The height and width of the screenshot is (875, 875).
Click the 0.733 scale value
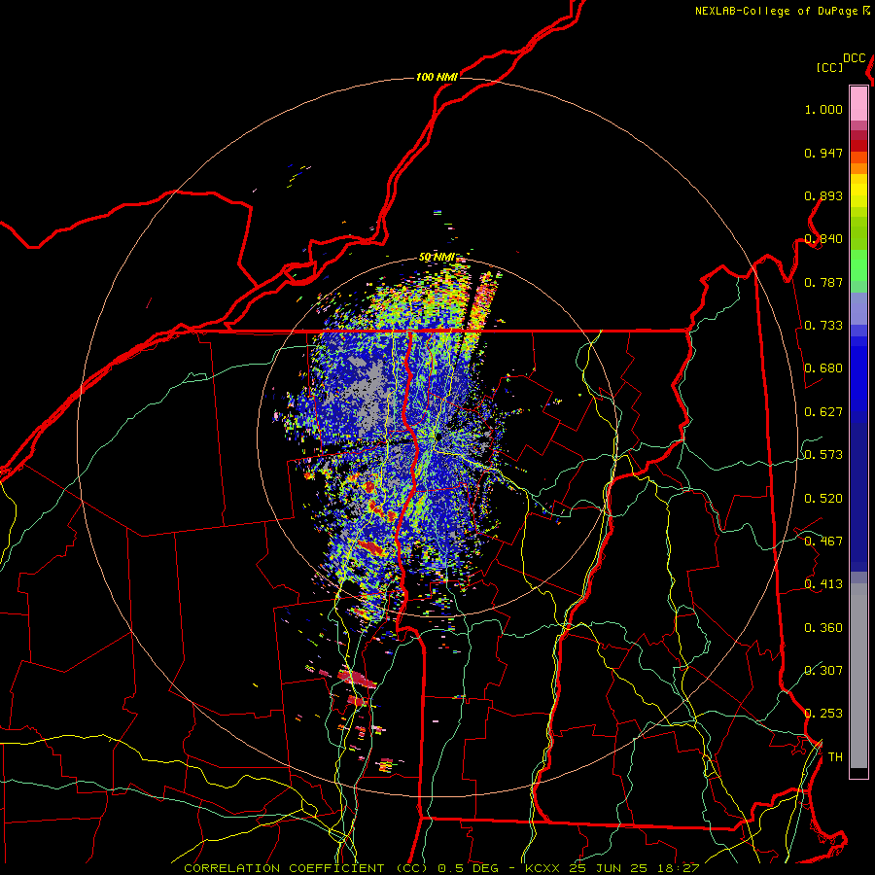823,326
